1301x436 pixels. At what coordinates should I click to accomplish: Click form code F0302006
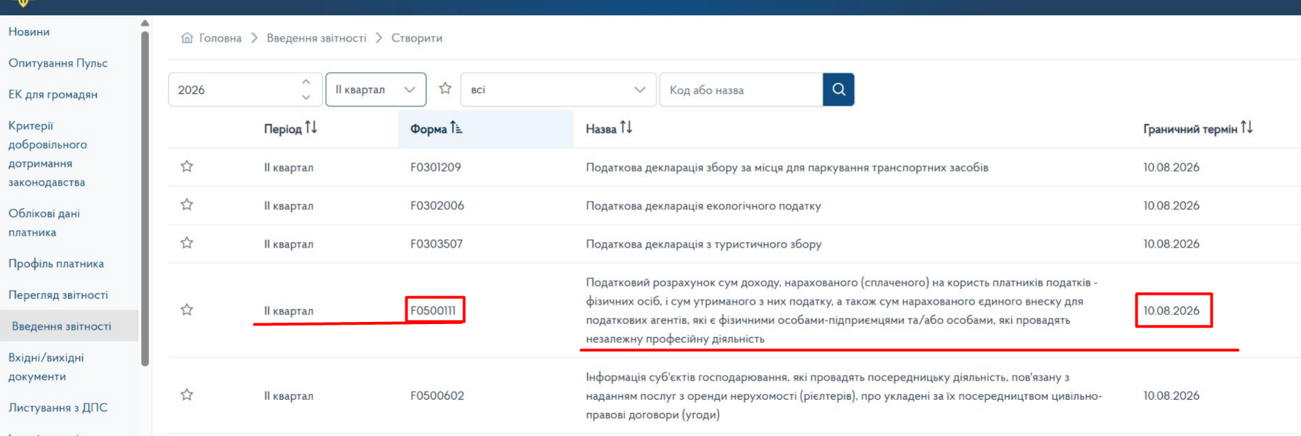tap(437, 205)
